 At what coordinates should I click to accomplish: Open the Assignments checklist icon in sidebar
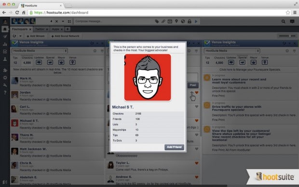coord(5,52)
